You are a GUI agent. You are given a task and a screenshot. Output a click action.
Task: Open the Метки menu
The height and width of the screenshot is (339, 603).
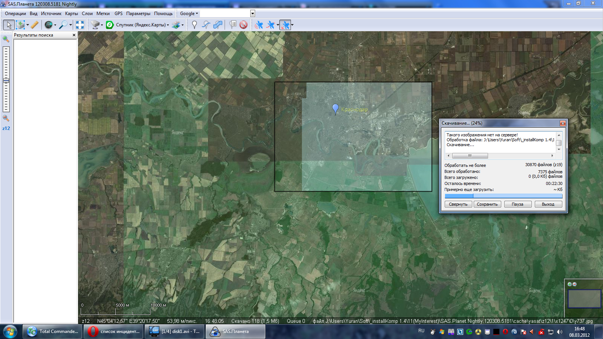(103, 14)
